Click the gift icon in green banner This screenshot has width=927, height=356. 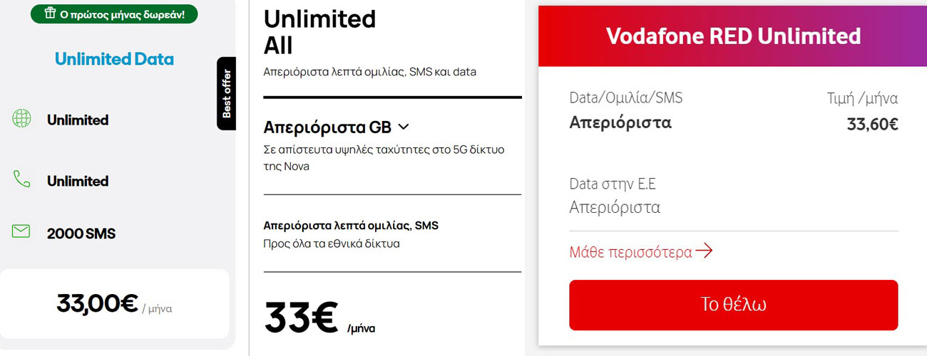[x=50, y=14]
